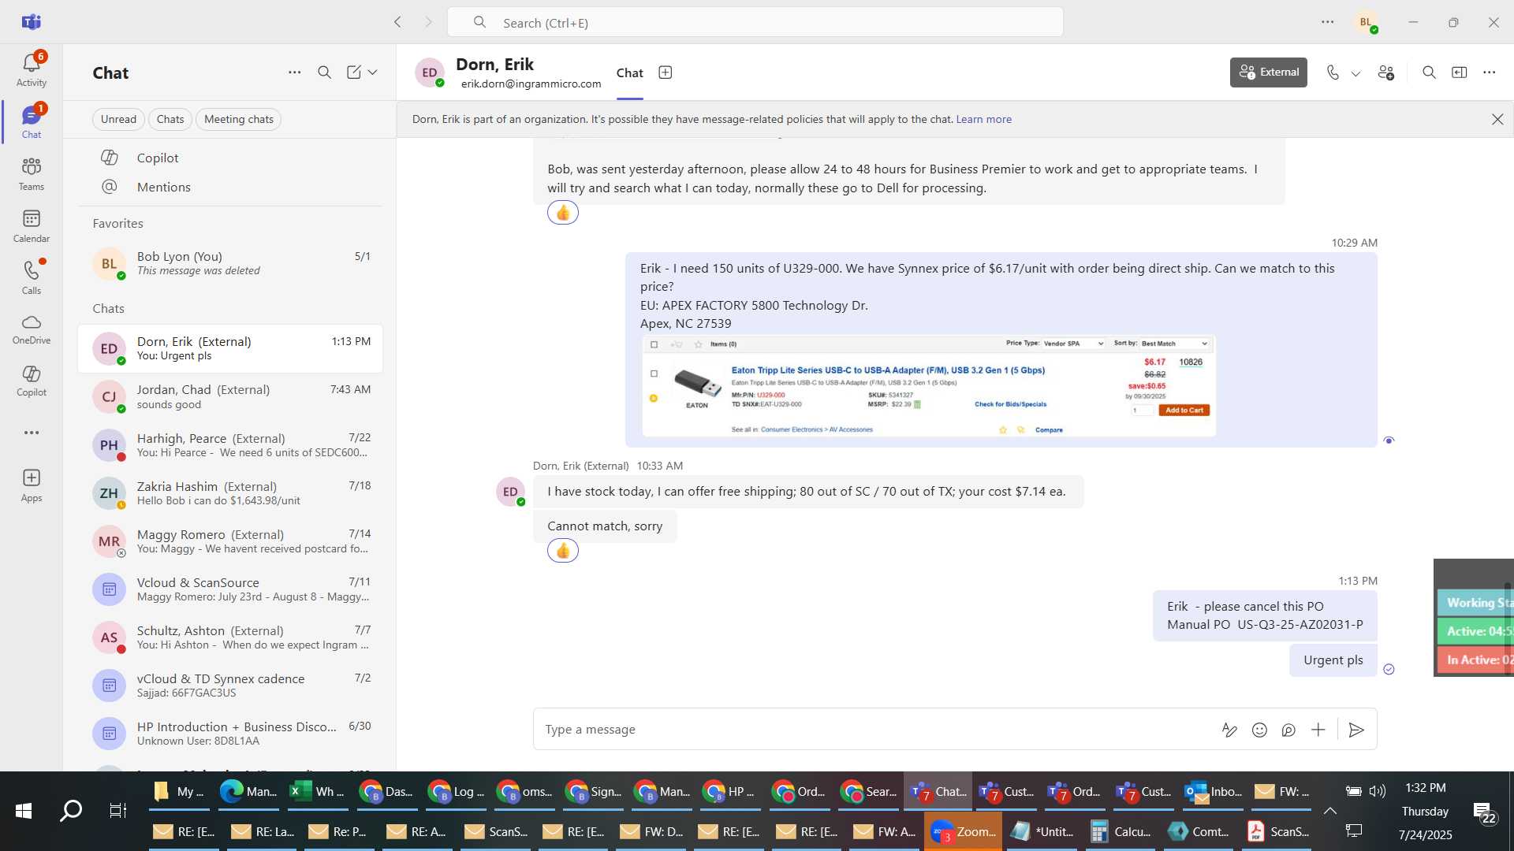Click the Teams search bar
This screenshot has height=851, width=1514.
755,22
